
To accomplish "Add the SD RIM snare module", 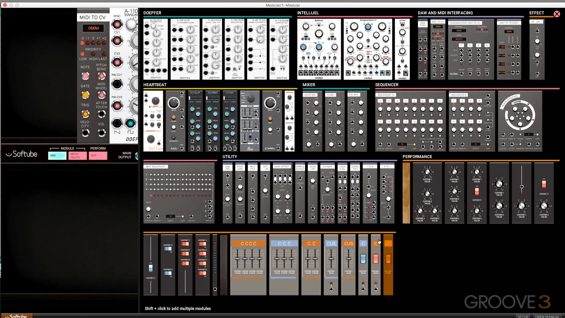I will click(x=213, y=121).
